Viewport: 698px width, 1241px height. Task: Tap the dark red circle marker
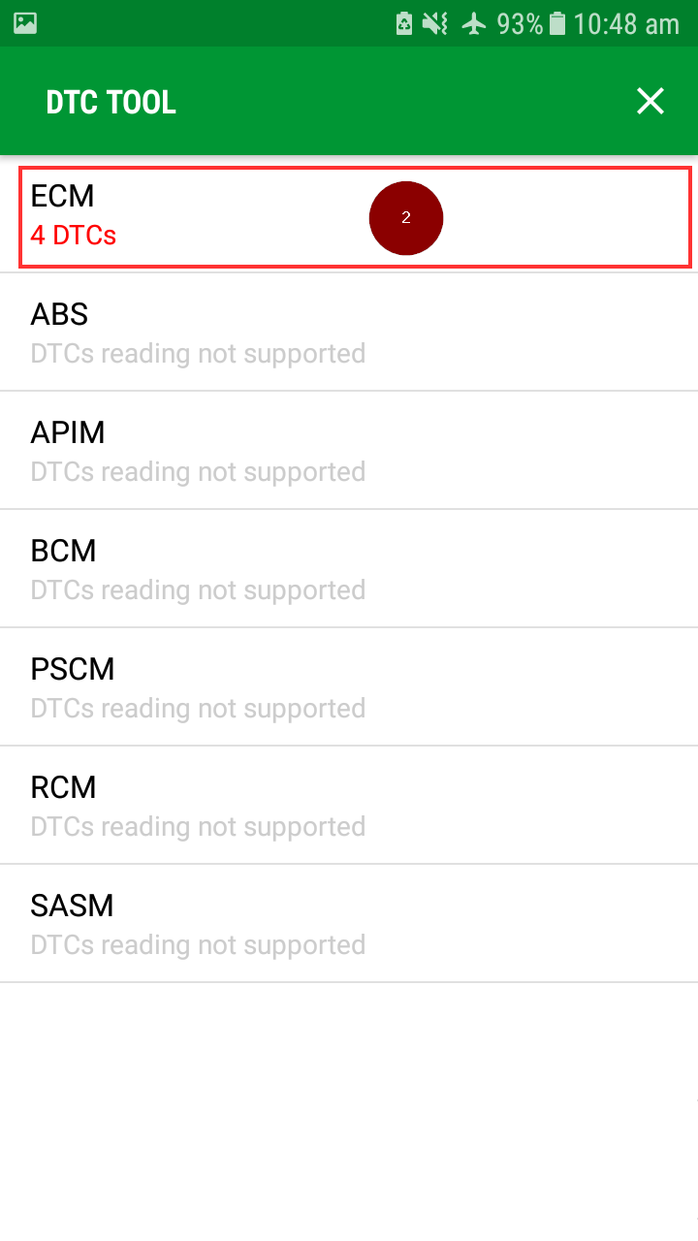tap(406, 218)
